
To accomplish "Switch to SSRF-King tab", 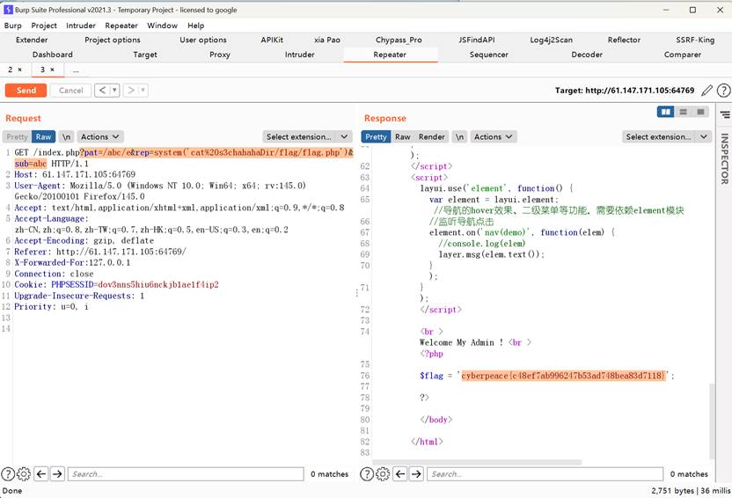I will pos(695,40).
